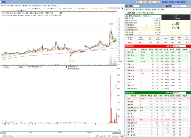Toggle the 主力 chart overlay button
Screen dimensions: 191x138
coord(15,13)
